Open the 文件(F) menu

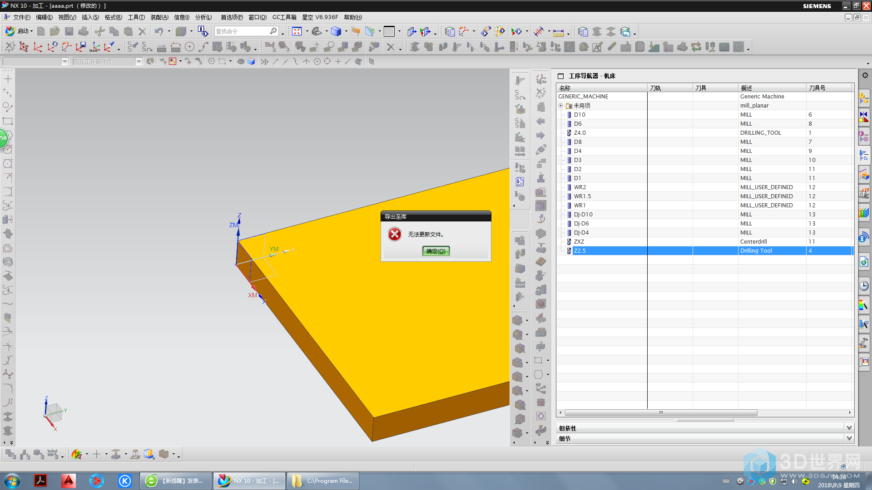tap(21, 17)
